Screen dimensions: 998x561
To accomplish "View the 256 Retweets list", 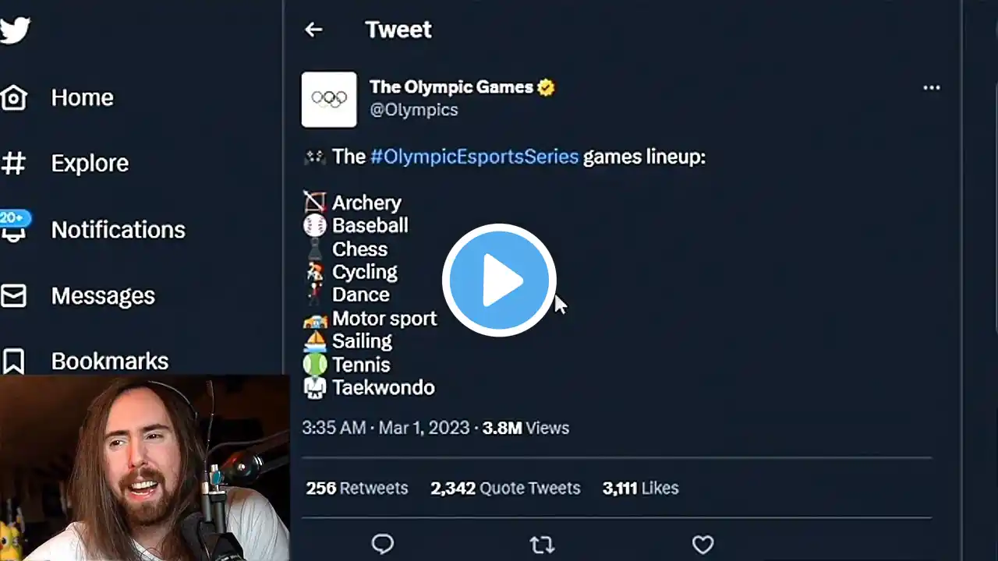I will [x=357, y=489].
